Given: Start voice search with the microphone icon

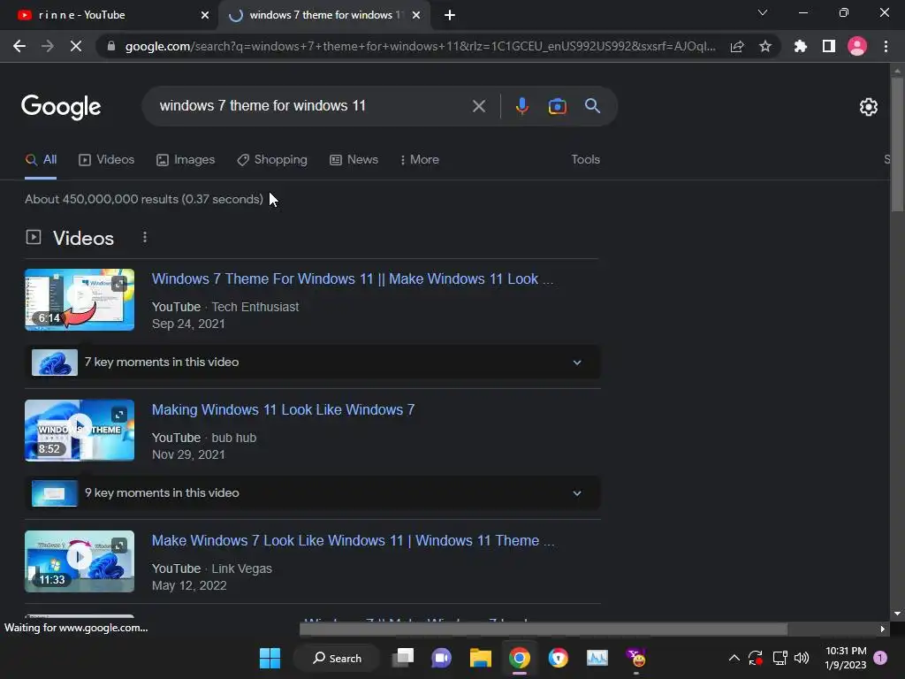Looking at the screenshot, I should pos(522,106).
